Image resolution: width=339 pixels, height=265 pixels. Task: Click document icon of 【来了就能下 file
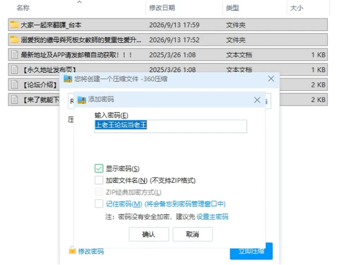tap(14, 100)
